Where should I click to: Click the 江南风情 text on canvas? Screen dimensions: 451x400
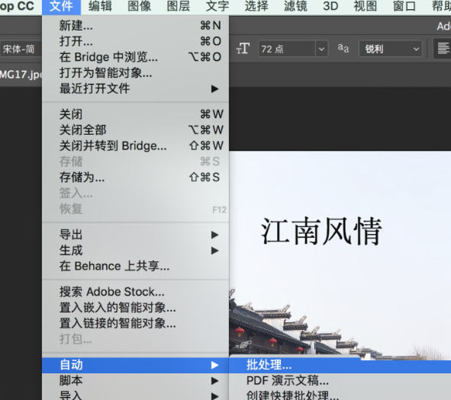coord(321,231)
